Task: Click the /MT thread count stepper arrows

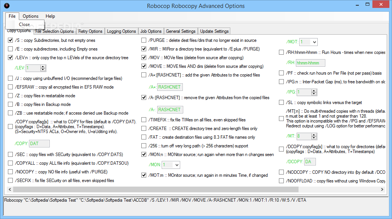Action: (x=314, y=136)
